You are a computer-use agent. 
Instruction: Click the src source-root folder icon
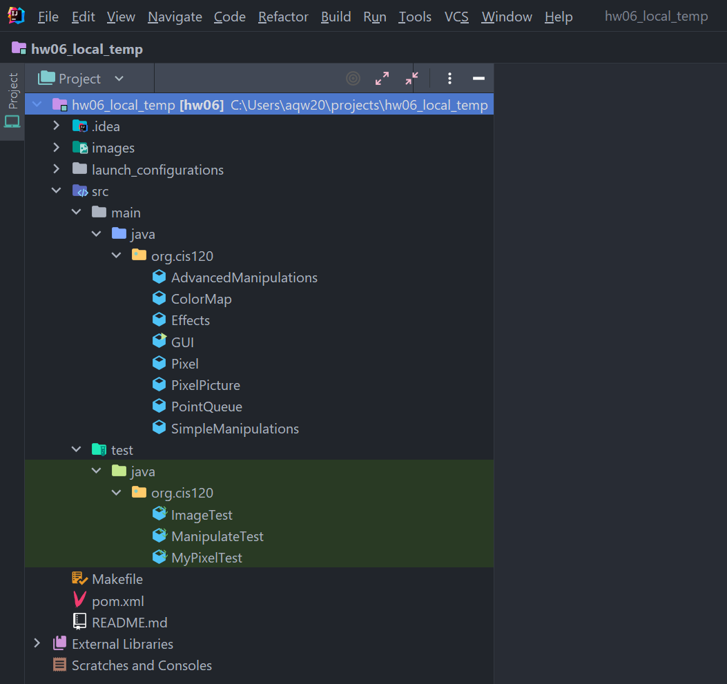pyautogui.click(x=80, y=190)
